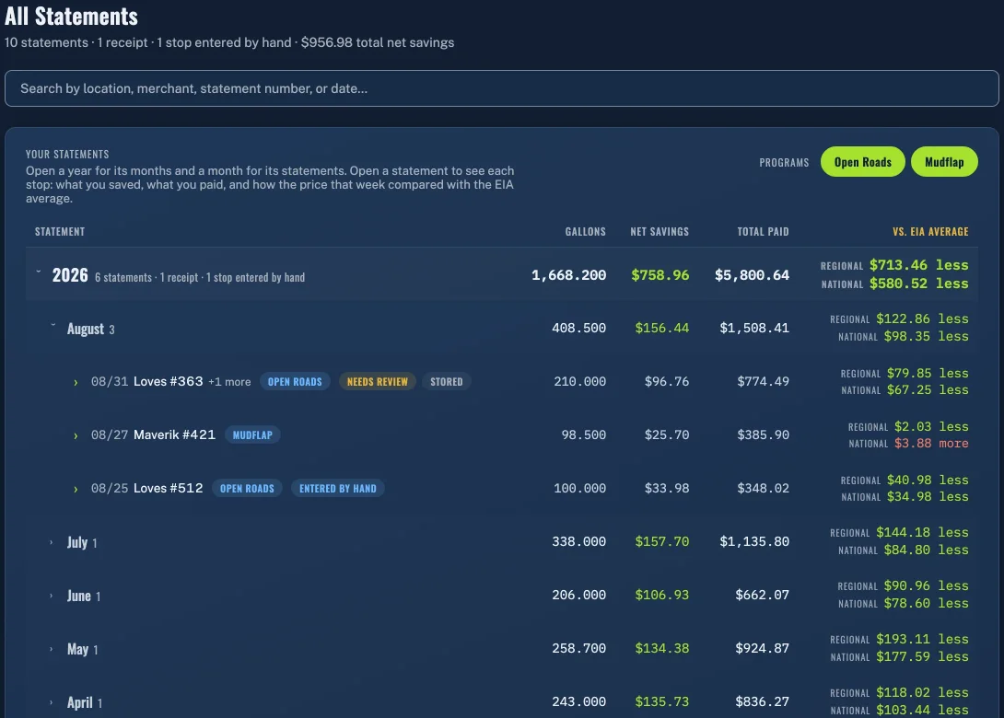Click the NET SAVINGS column header
Viewport: 1004px width, 718px height.
660,232
